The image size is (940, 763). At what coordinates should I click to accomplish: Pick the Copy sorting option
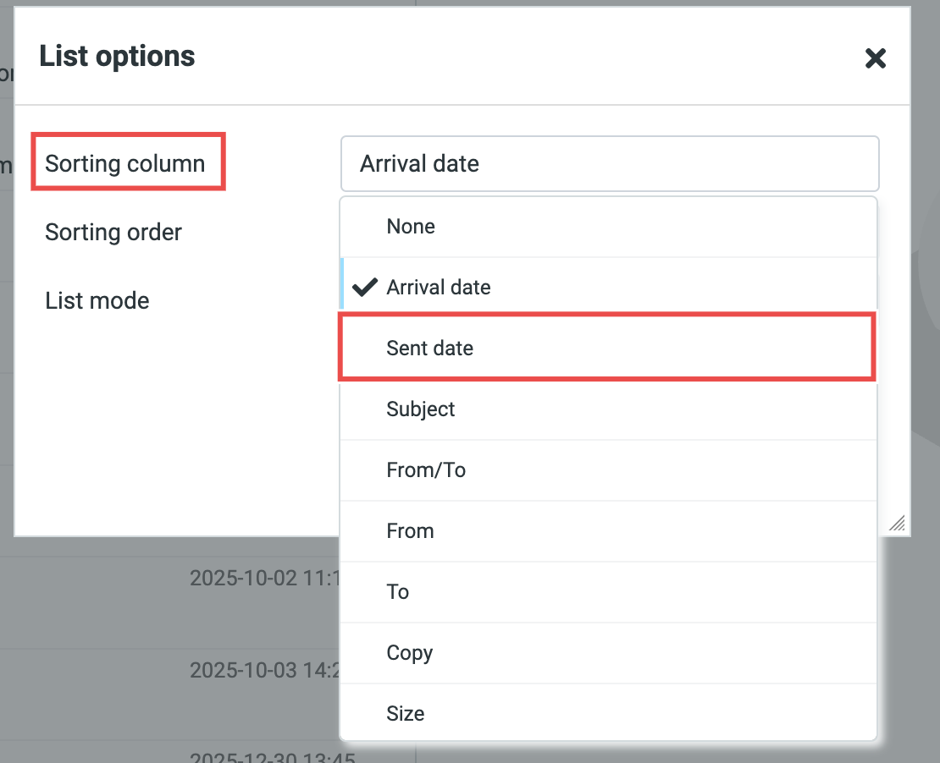coord(607,653)
